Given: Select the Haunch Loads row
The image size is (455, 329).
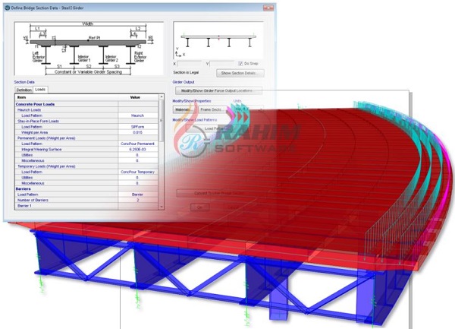Looking at the screenshot, I should [x=86, y=110].
